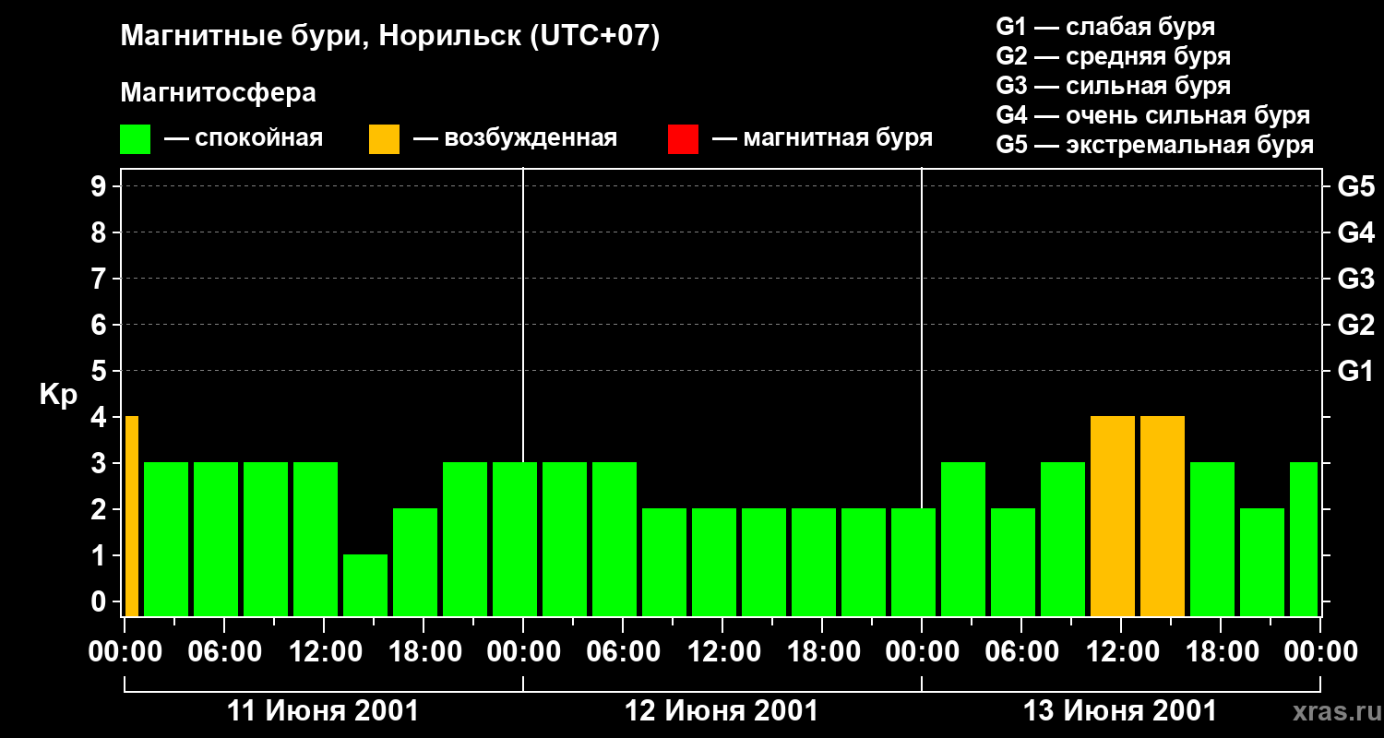1384x738 pixels.
Task: Click the 00:00 label where 13 Июня ends
Action: [1320, 651]
